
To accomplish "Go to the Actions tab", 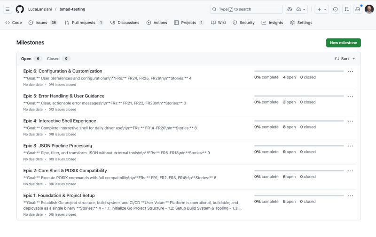I will pyautogui.click(x=157, y=23).
